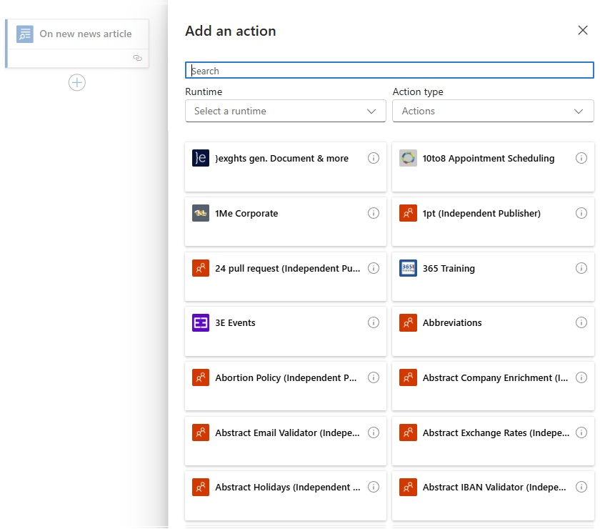Show info for Abbreviations connector
This screenshot has height=529, width=600.
pyautogui.click(x=581, y=322)
